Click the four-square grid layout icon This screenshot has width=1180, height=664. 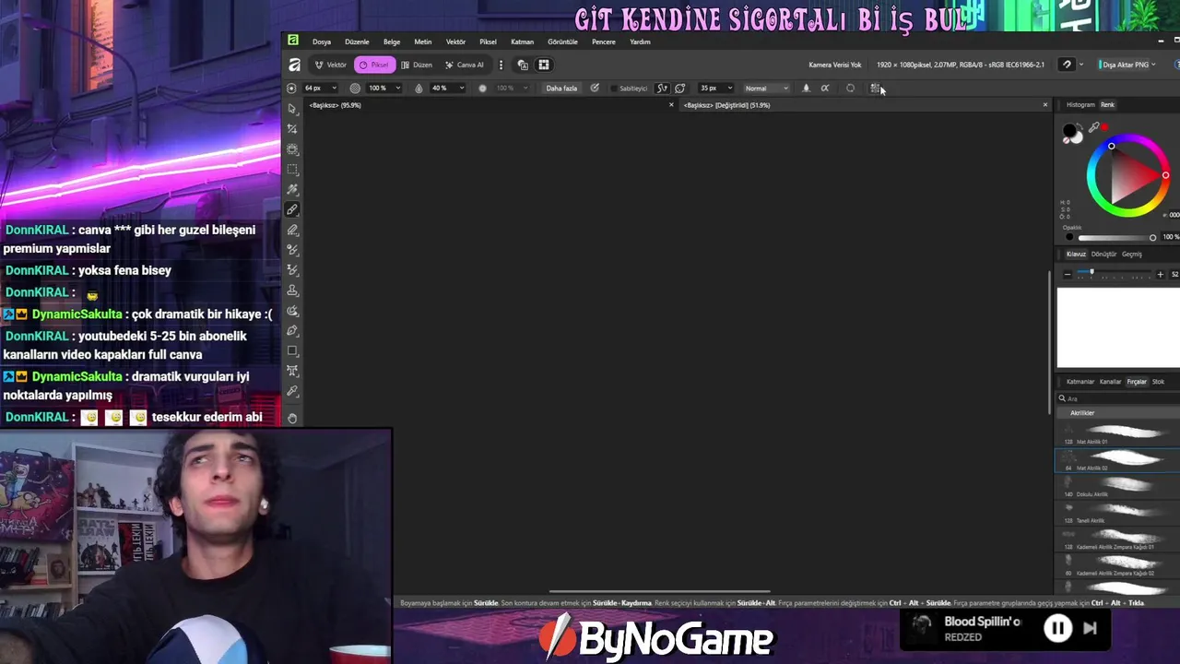[544, 65]
